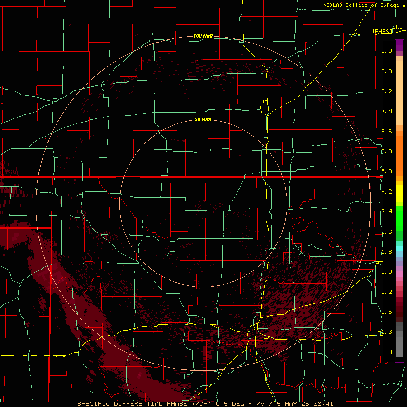Click the -0.5 value on color scale
The height and width of the screenshot is (407, 407).
coord(385,312)
